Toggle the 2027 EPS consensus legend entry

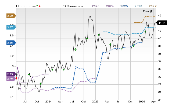tap(149, 6)
